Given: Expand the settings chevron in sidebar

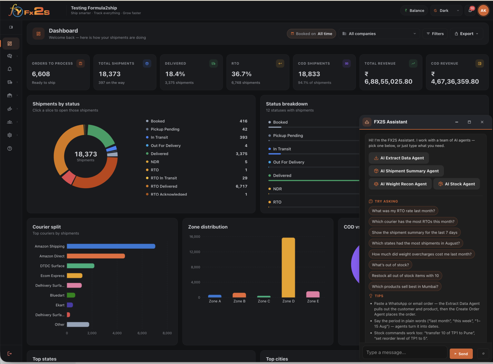Looking at the screenshot, I should (17, 135).
